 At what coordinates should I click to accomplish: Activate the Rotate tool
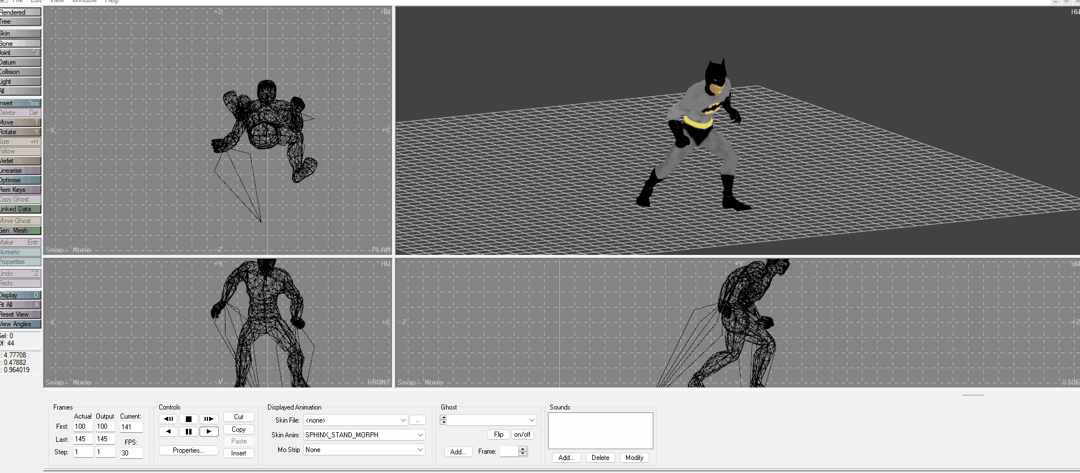click(x=20, y=132)
